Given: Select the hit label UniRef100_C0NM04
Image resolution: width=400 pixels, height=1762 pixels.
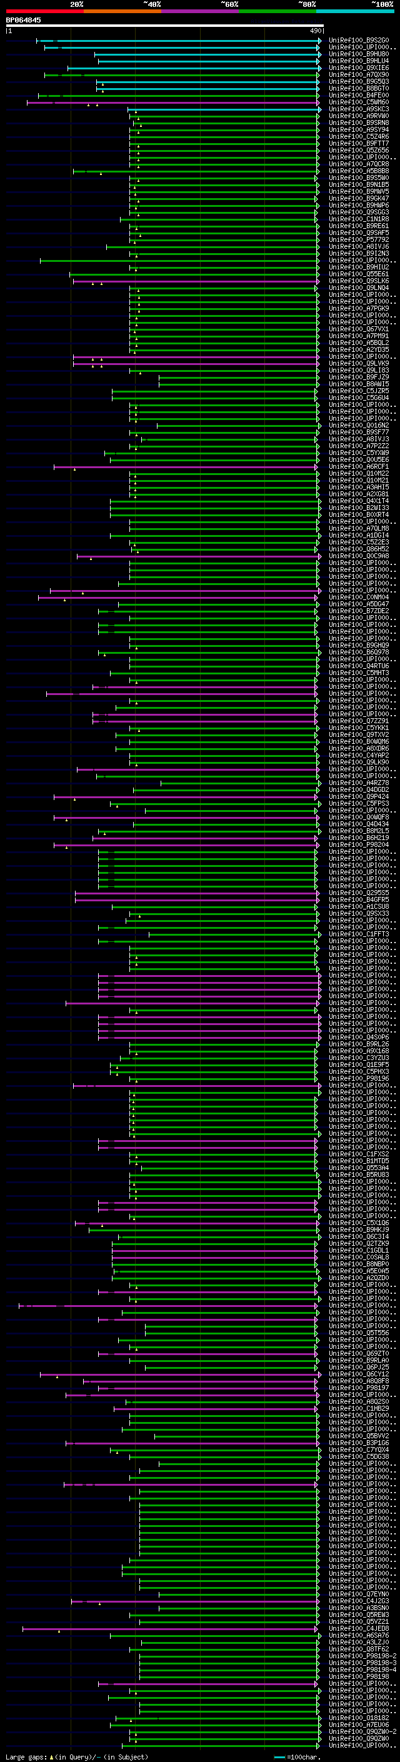Looking at the screenshot, I should point(359,597).
